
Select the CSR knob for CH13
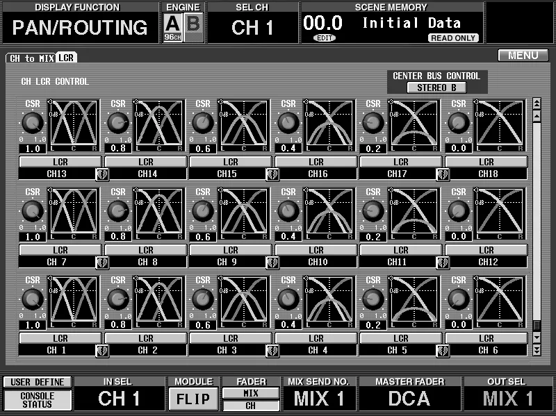(x=33, y=123)
